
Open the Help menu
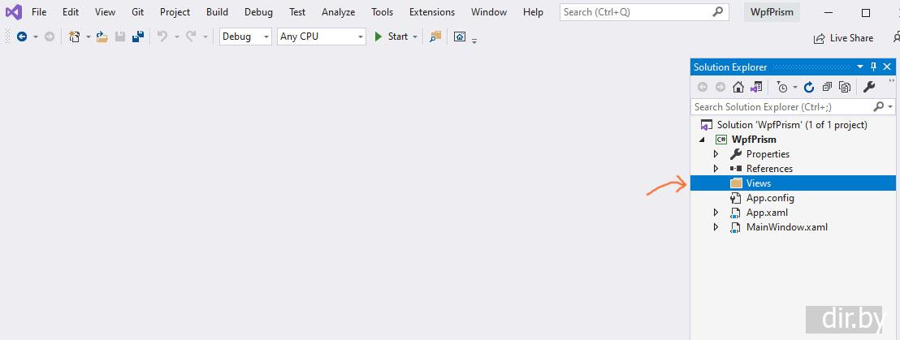[x=533, y=12]
